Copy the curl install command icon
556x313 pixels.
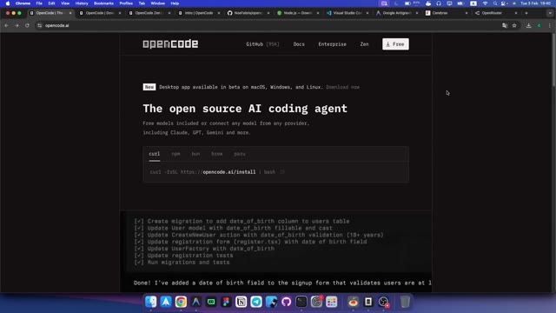pyautogui.click(x=282, y=172)
